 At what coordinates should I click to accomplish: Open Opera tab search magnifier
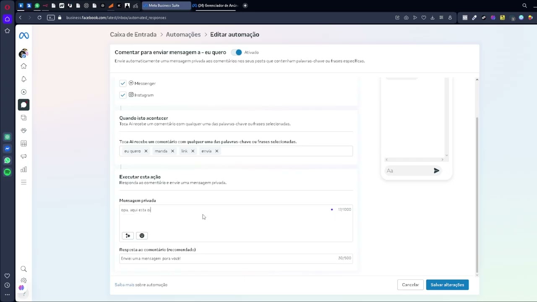524,5
